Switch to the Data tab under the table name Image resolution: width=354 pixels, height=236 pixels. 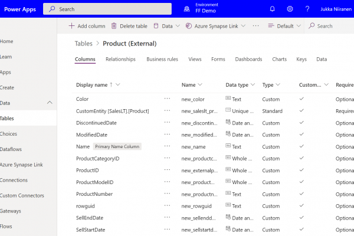322,59
